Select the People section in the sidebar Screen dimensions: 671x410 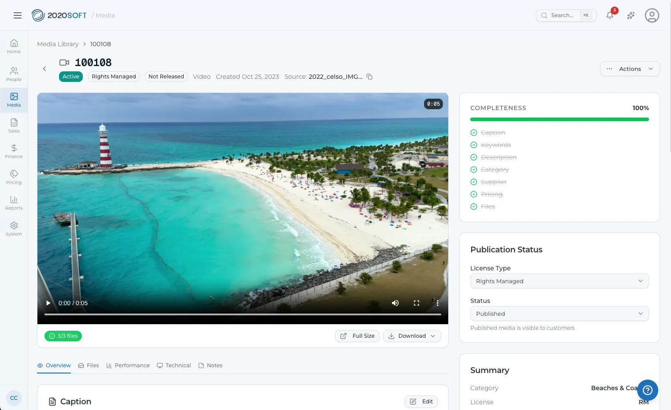[x=14, y=74]
